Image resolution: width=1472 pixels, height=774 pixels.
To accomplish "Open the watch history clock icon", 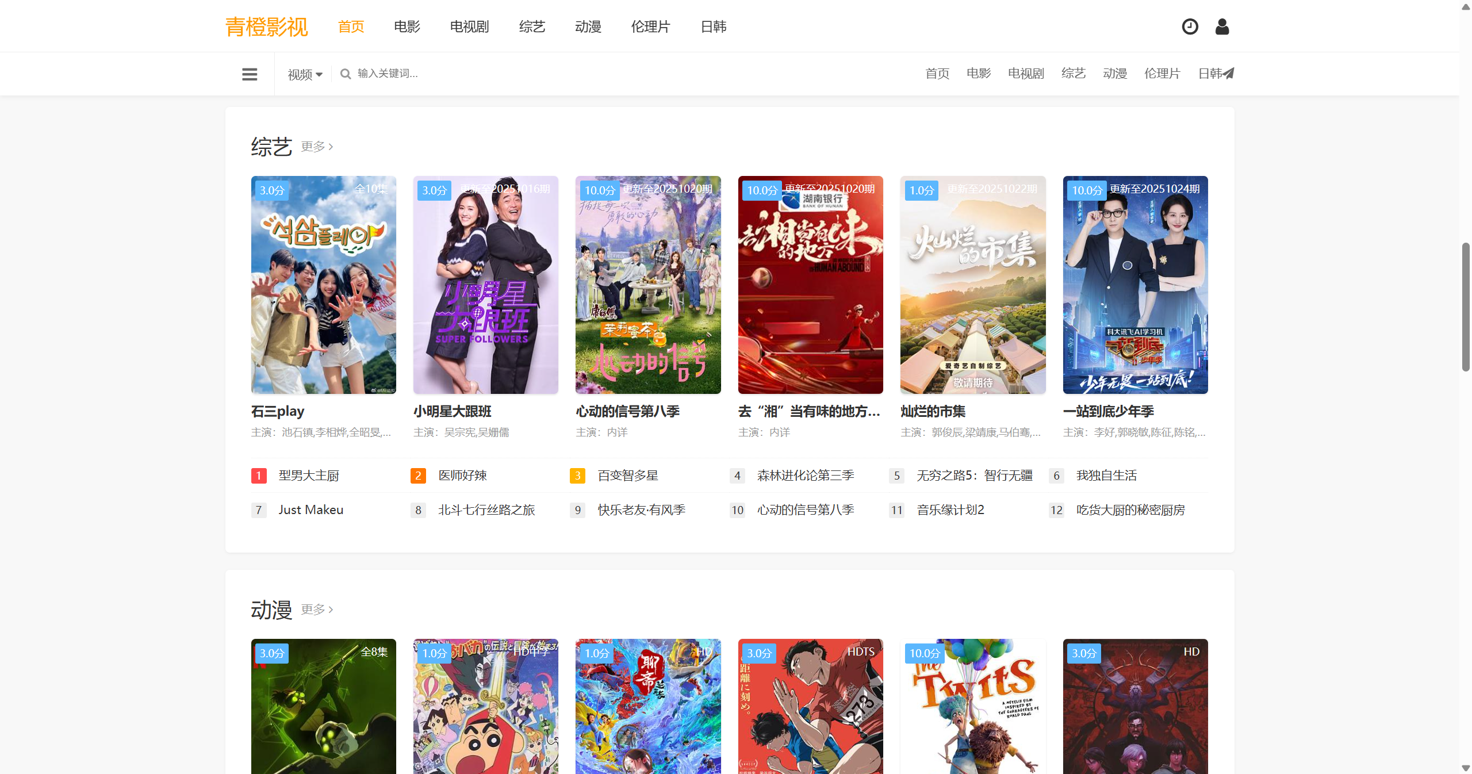I will point(1190,26).
